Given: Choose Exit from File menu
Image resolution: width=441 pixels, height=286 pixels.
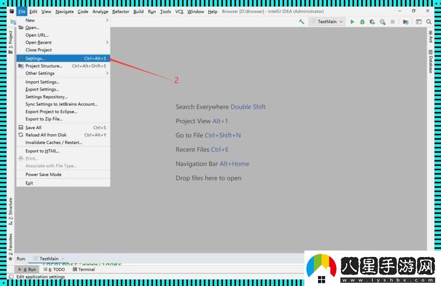Looking at the screenshot, I should click(x=63, y=183).
